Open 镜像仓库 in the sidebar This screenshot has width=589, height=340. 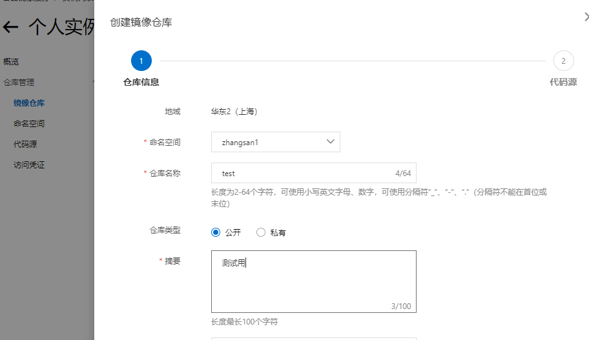click(x=29, y=103)
